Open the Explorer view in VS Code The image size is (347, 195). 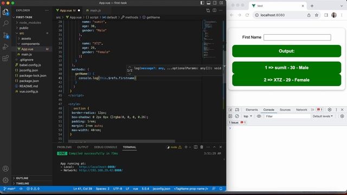(x=5, y=12)
